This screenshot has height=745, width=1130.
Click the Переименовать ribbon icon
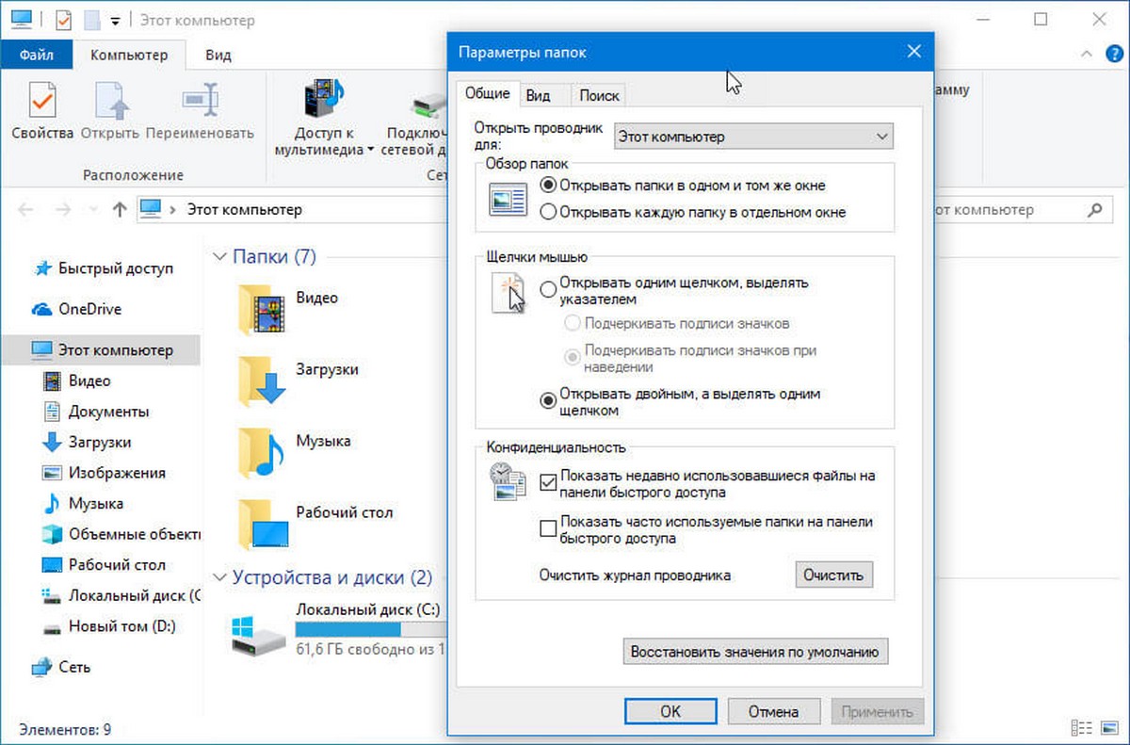tap(200, 102)
